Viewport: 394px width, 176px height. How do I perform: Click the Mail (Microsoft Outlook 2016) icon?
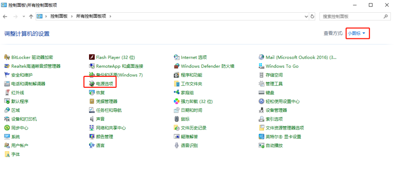point(261,58)
